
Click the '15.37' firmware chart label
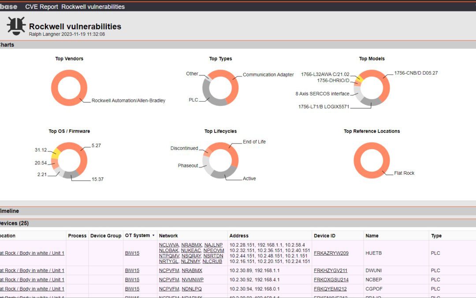[97, 179]
